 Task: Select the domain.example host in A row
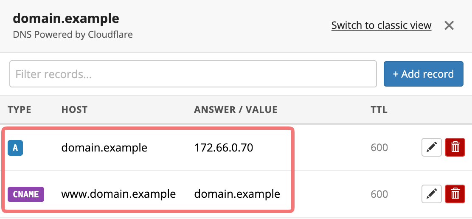tap(104, 148)
